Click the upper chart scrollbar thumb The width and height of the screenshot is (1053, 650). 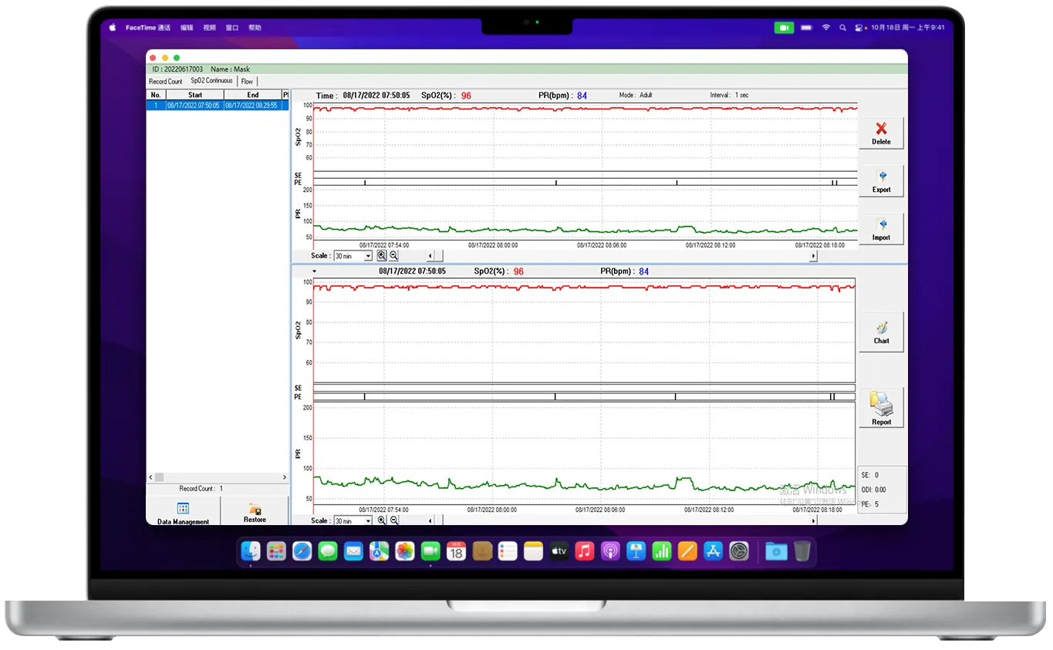438,256
